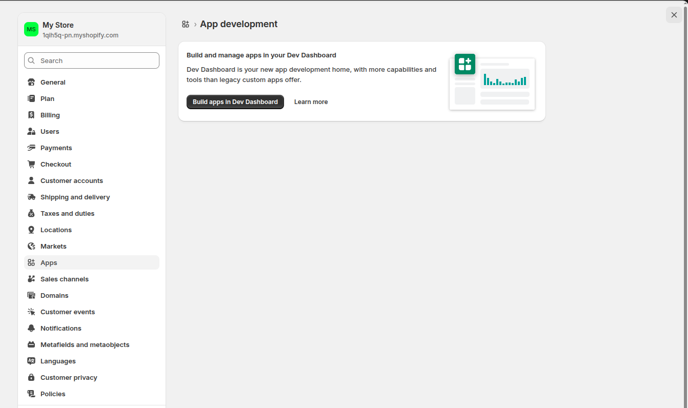Screen dimensions: 688x408
Task: Click the App development page title
Action: click(239, 24)
